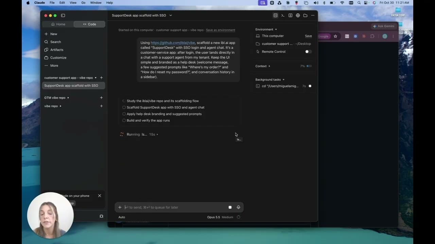Image resolution: width=435 pixels, height=244 pixels.
Task: Expand the vibe repo group
Action: tap(60, 106)
